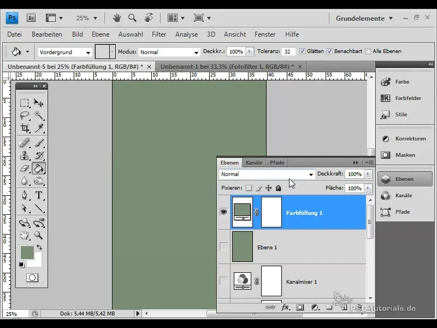The width and height of the screenshot is (437, 328).
Task: Select the Eyedropper tool
Action: 38,128
